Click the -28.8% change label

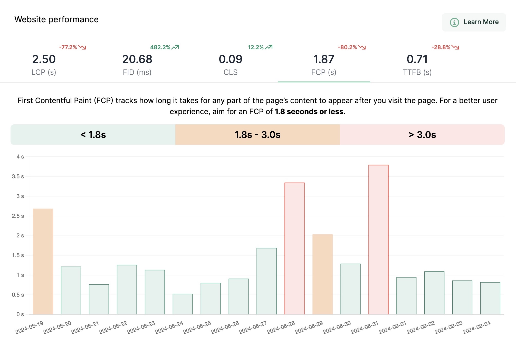[441, 47]
